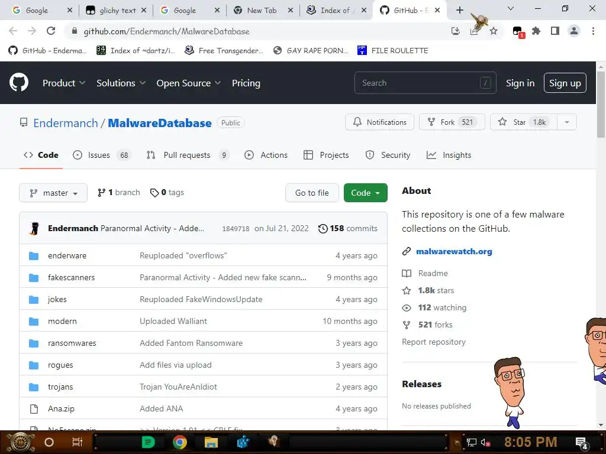Open the jokes folder
The height and width of the screenshot is (454, 606).
pyautogui.click(x=57, y=299)
